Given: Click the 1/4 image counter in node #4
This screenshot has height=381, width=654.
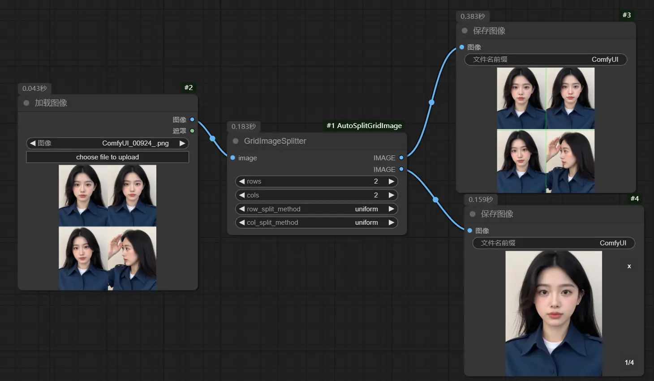Looking at the screenshot, I should (x=629, y=363).
